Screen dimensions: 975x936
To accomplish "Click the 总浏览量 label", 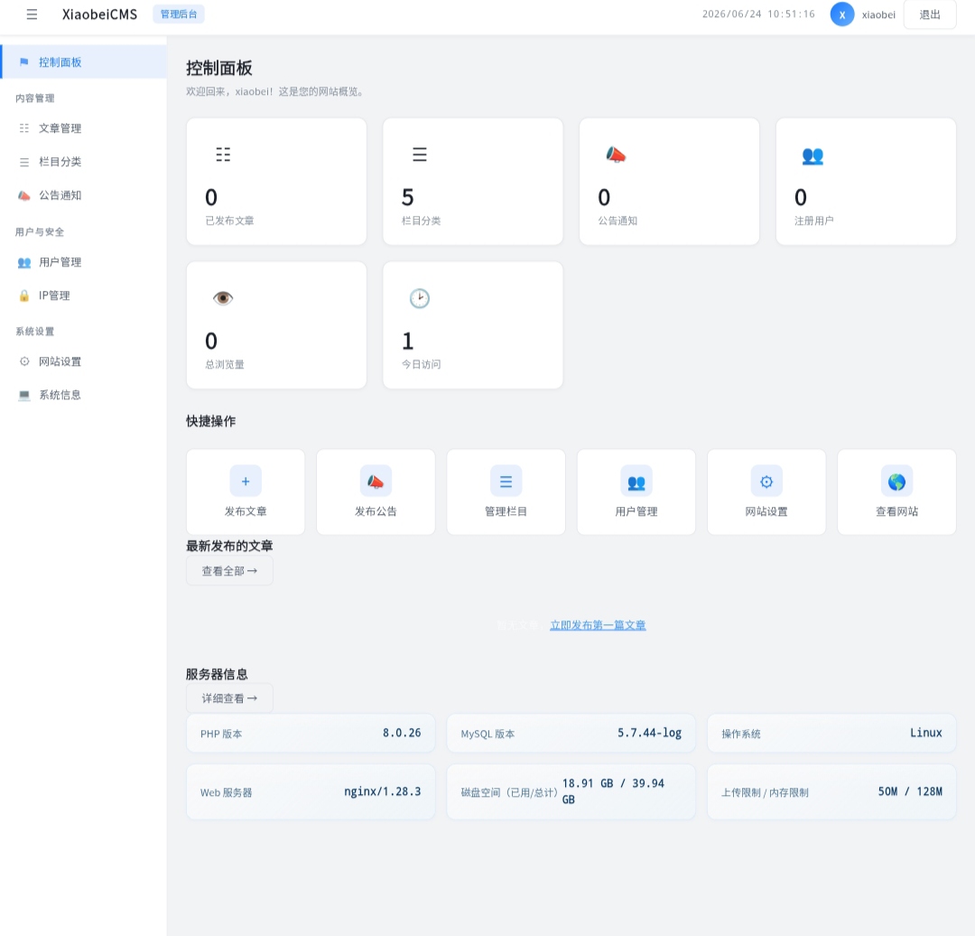I will (225, 365).
